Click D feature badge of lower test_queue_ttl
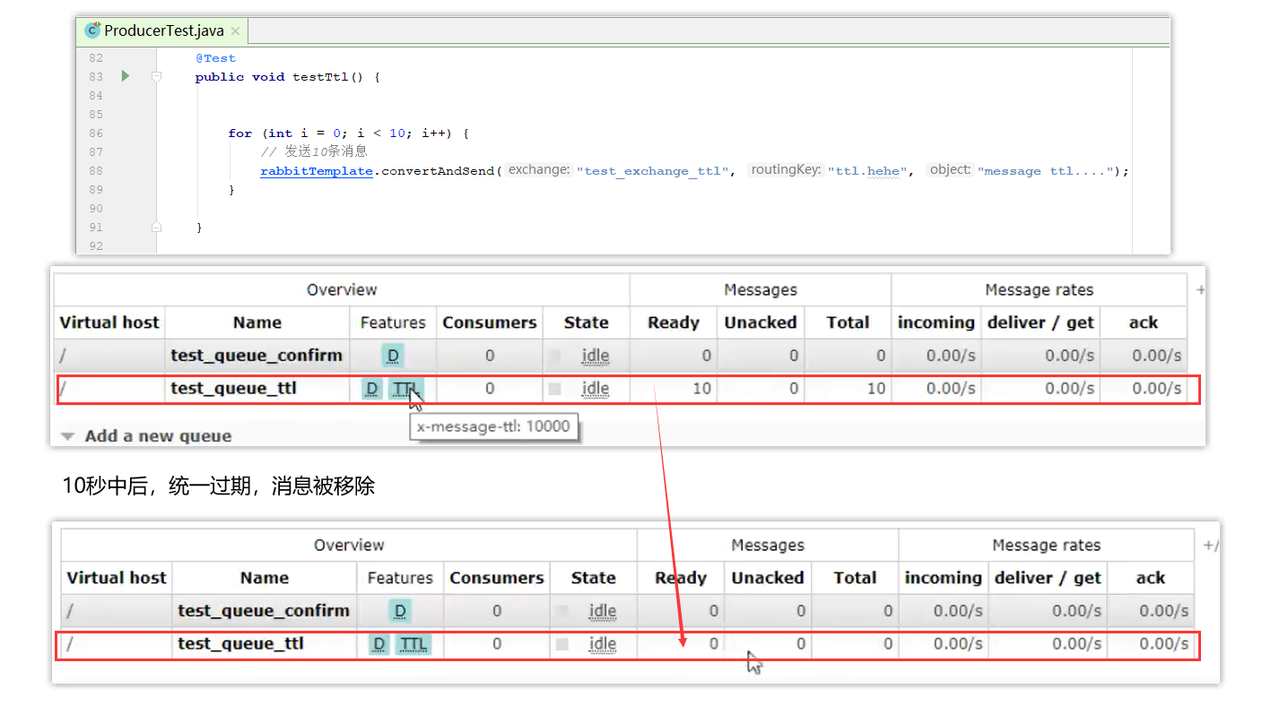This screenshot has width=1262, height=706. 379,644
